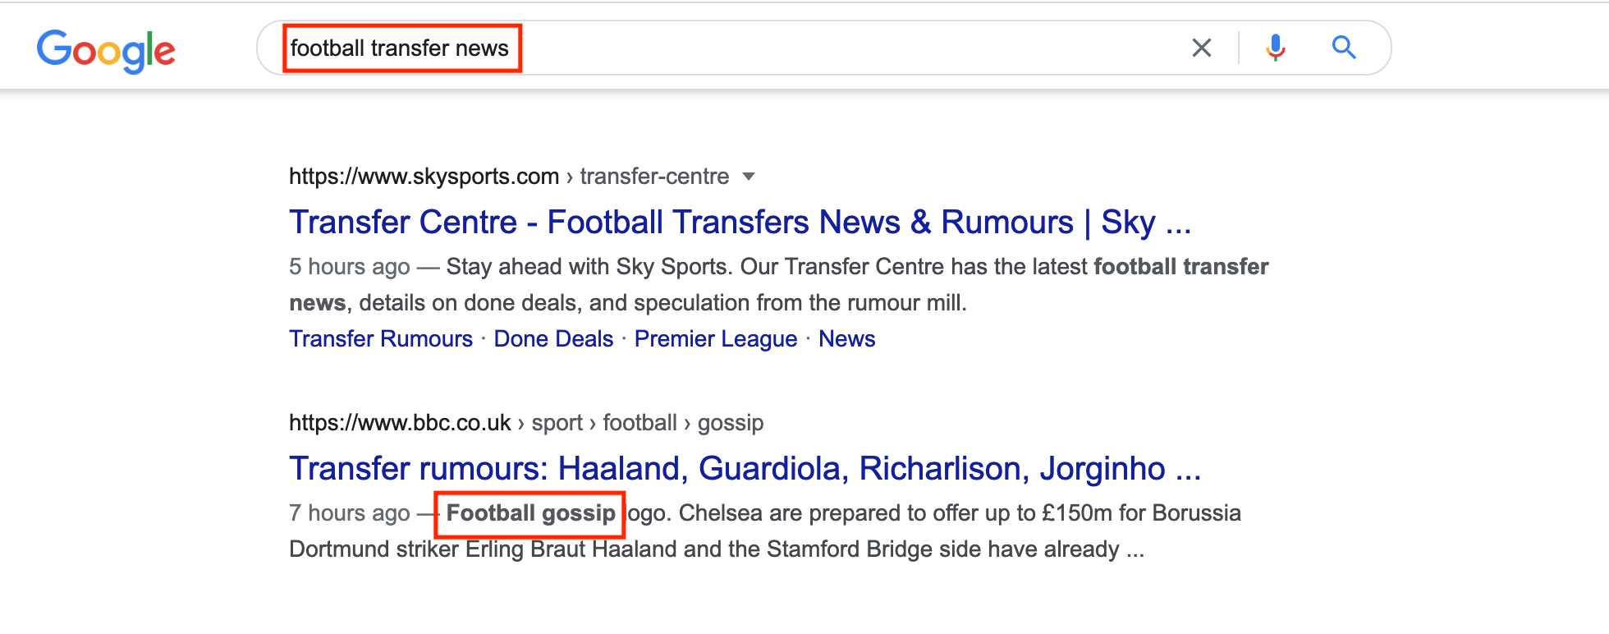1609x634 pixels.
Task: Expand the arrow next to the skysports transfer-centre URL
Action: point(748,177)
